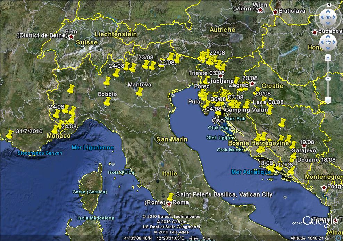The width and height of the screenshot is (343, 241).
Task: Click the eye icon in the Look joystick
Action: click(328, 17)
